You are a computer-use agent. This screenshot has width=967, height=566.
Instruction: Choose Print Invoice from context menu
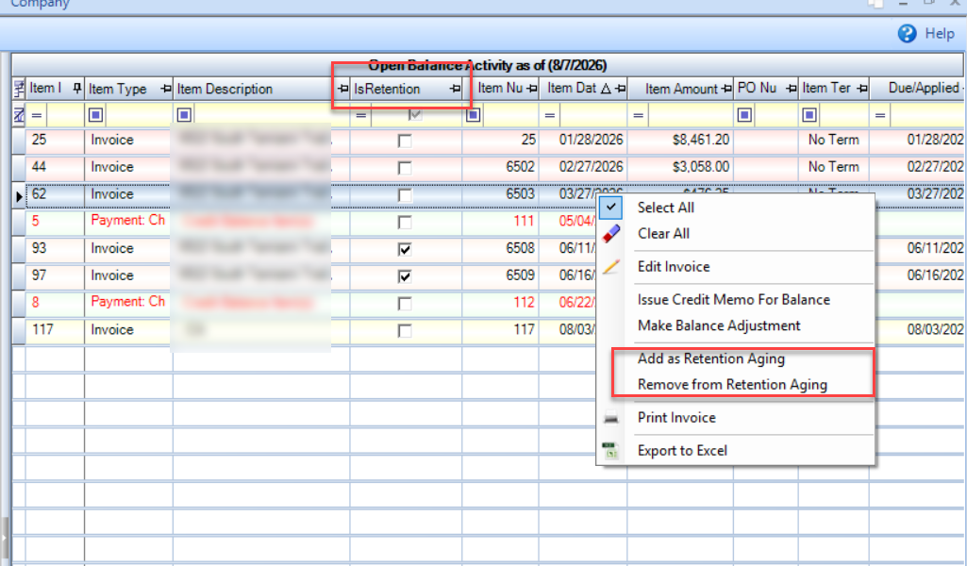coord(676,418)
